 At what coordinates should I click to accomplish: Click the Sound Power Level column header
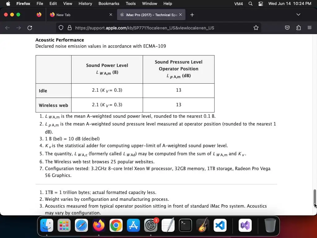107,69
